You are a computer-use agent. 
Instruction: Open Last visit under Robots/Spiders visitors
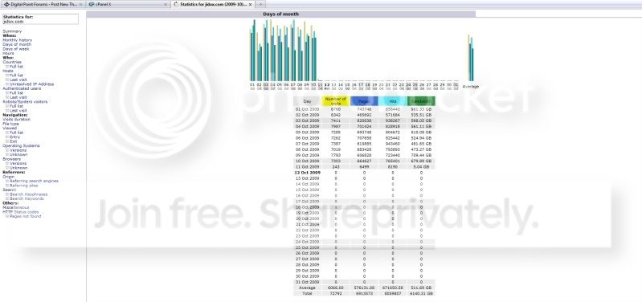[18, 111]
